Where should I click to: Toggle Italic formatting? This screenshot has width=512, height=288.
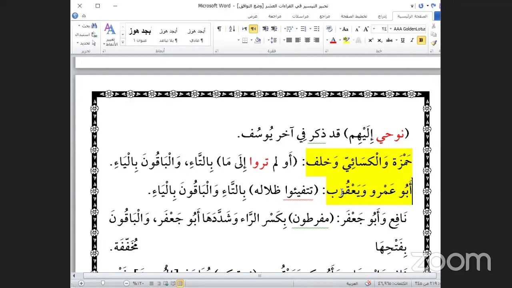(412, 40)
